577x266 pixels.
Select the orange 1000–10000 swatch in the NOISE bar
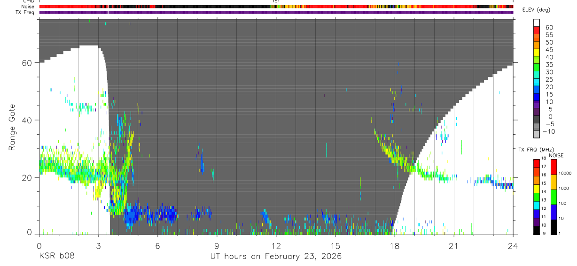point(554,182)
